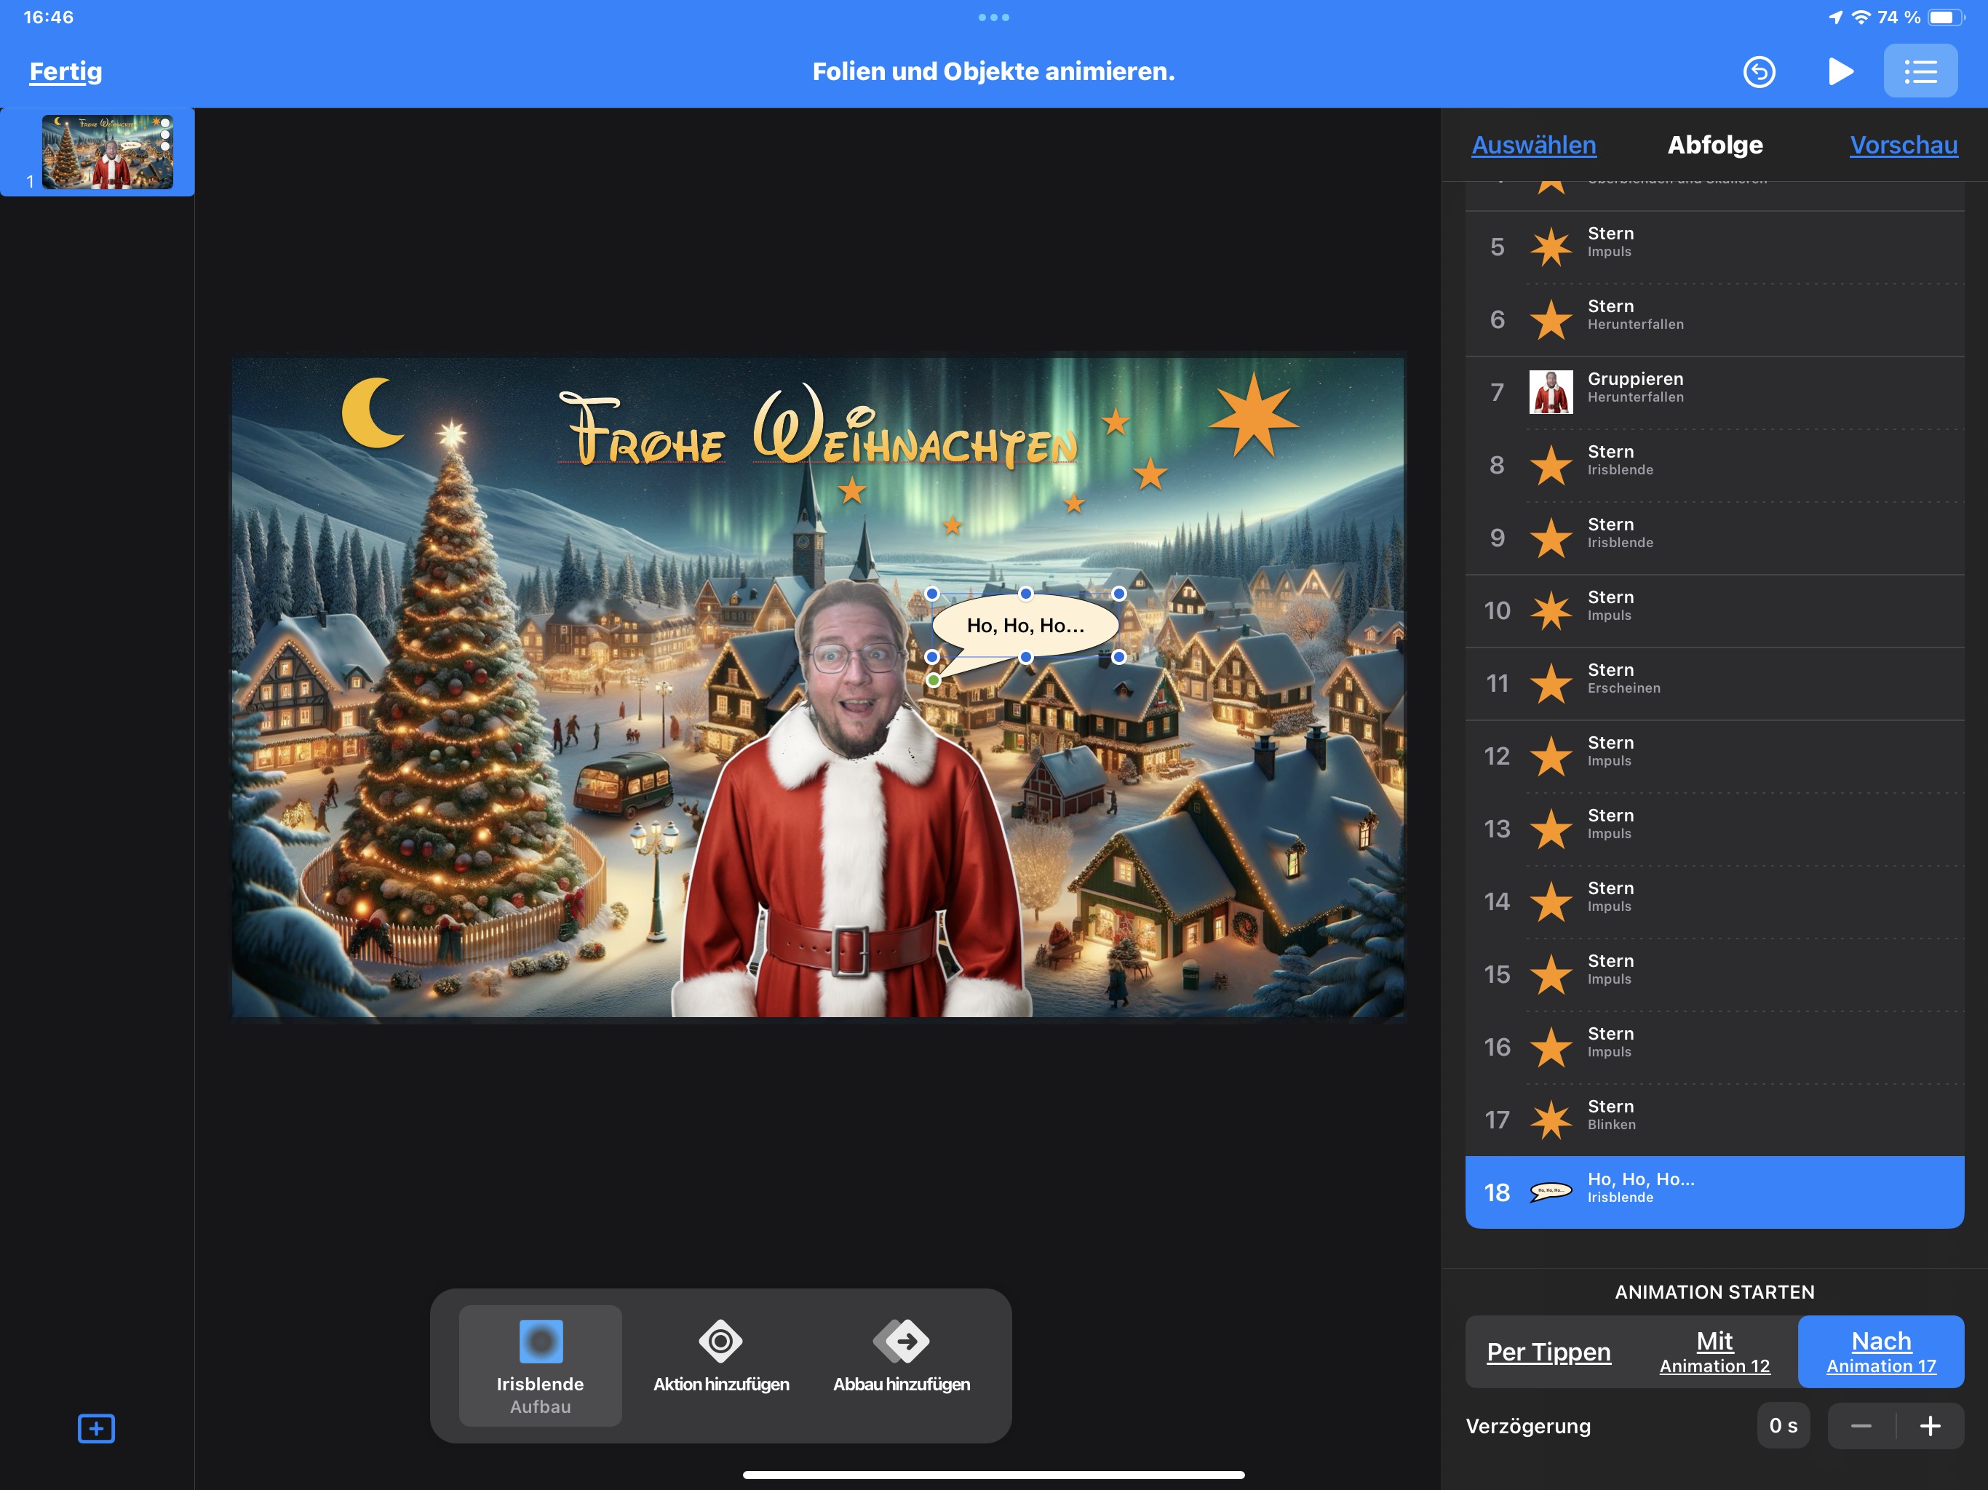This screenshot has height=1490, width=1988.
Task: Increase the Verzögerung with plus
Action: point(1931,1426)
